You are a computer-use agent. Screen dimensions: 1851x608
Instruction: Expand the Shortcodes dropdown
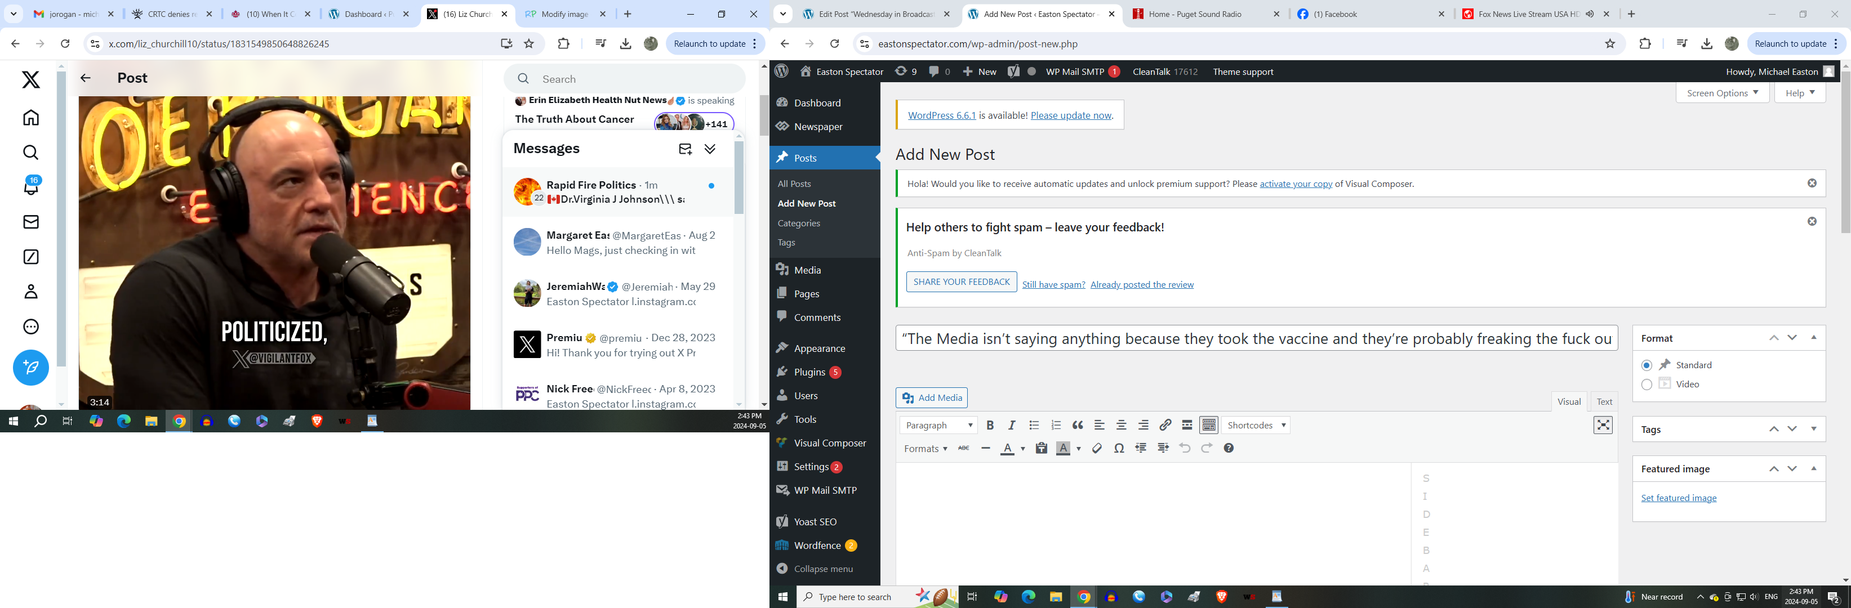(1256, 426)
